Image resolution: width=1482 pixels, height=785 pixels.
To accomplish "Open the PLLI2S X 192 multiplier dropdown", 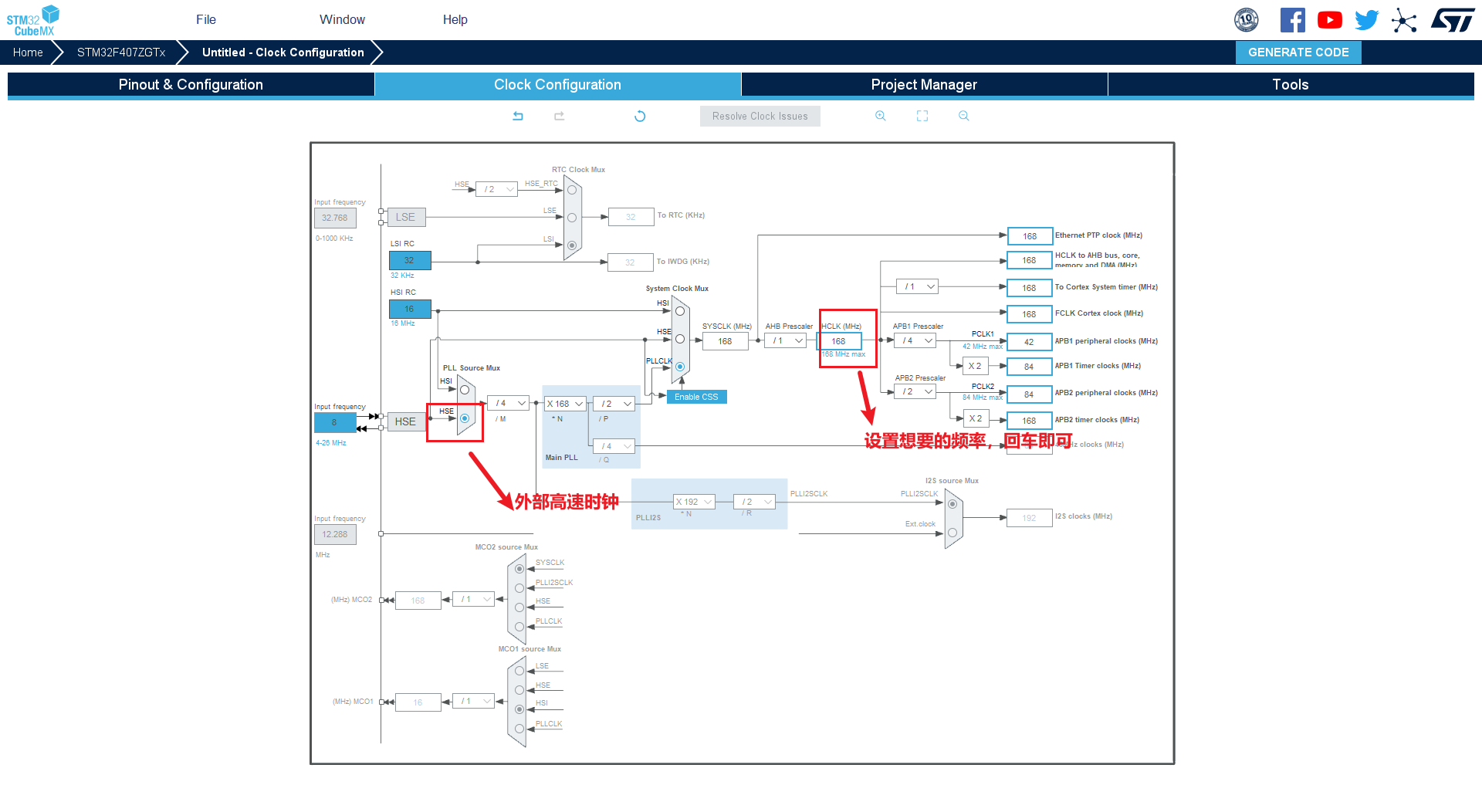I will (x=694, y=502).
